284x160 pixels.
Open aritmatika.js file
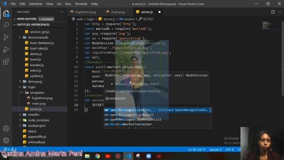coord(36,142)
